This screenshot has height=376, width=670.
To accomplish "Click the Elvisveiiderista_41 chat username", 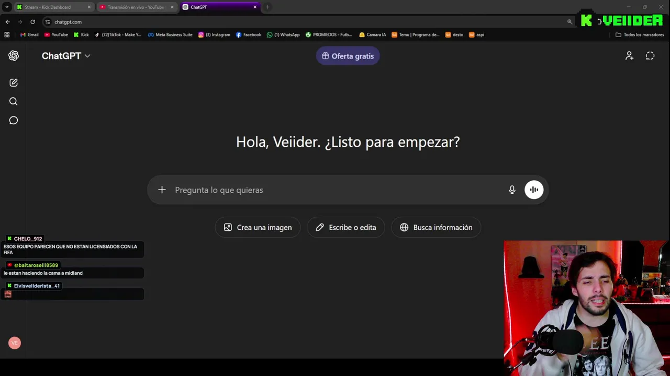I will pyautogui.click(x=37, y=286).
